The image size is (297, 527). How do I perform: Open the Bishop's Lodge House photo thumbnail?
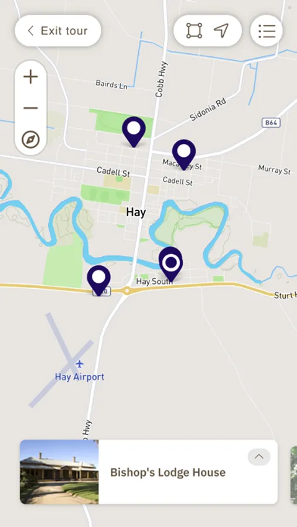pyautogui.click(x=59, y=472)
